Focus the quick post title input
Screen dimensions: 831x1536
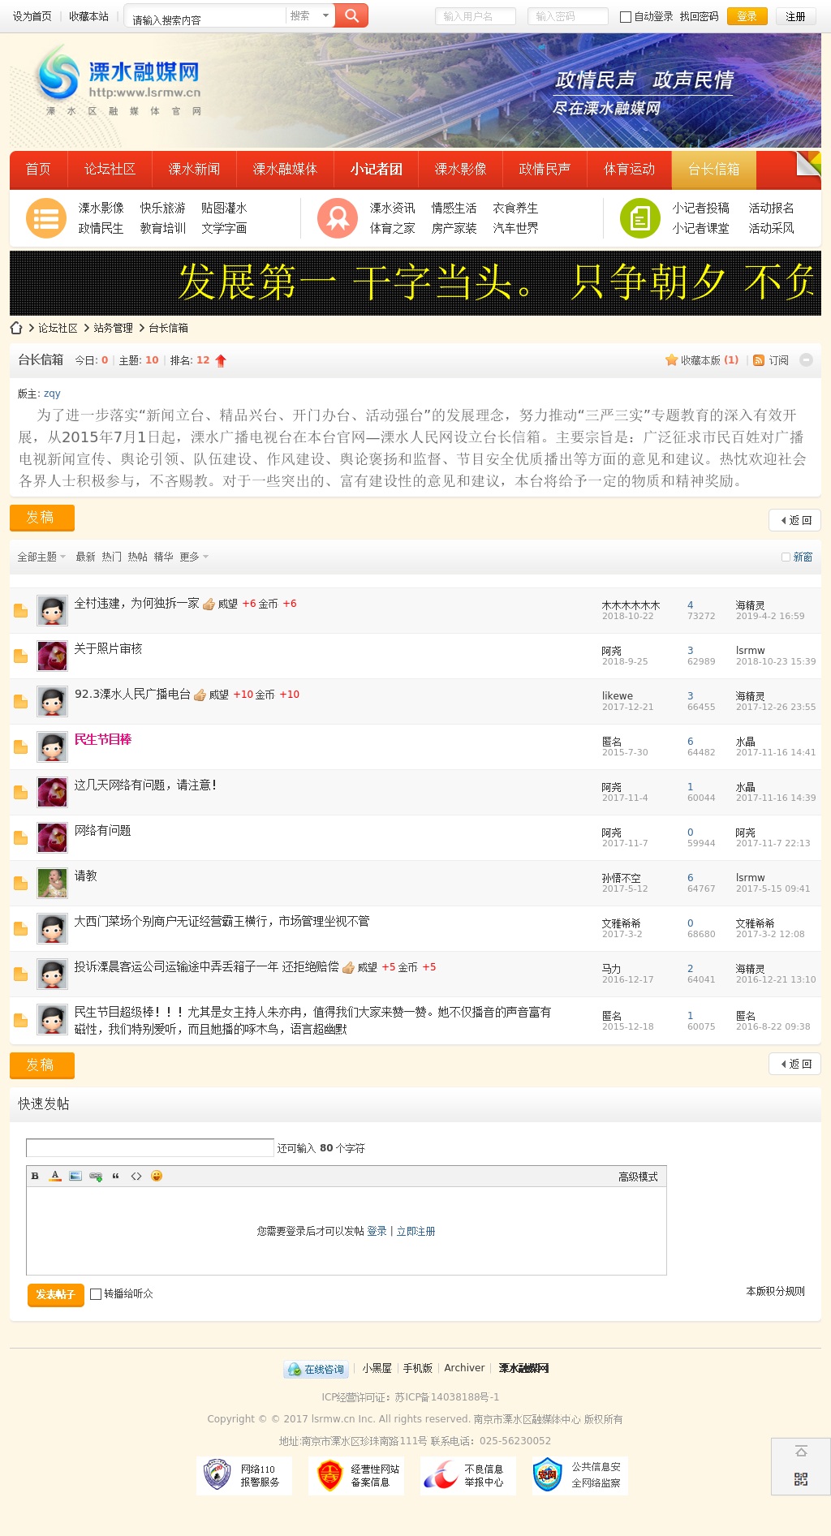pos(150,1147)
